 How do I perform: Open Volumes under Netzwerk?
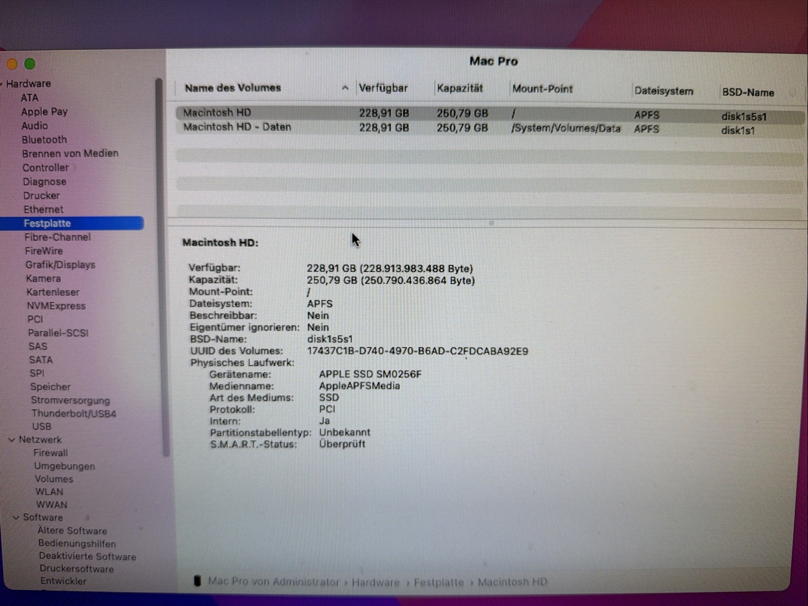point(54,479)
